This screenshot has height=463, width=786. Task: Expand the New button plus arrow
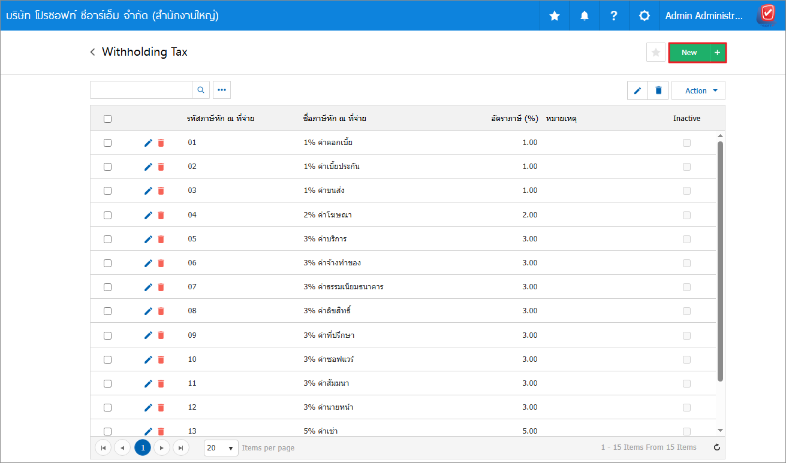(717, 53)
